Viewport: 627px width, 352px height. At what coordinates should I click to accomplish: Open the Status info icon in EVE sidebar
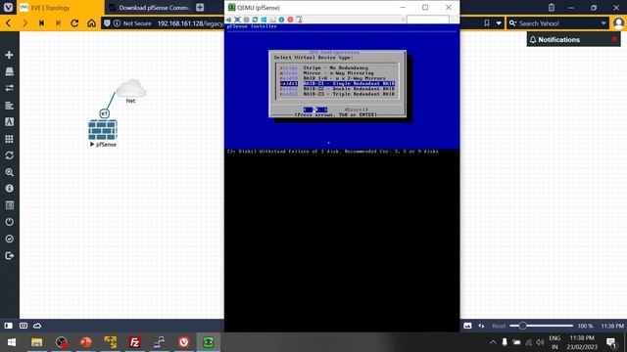click(x=9, y=189)
